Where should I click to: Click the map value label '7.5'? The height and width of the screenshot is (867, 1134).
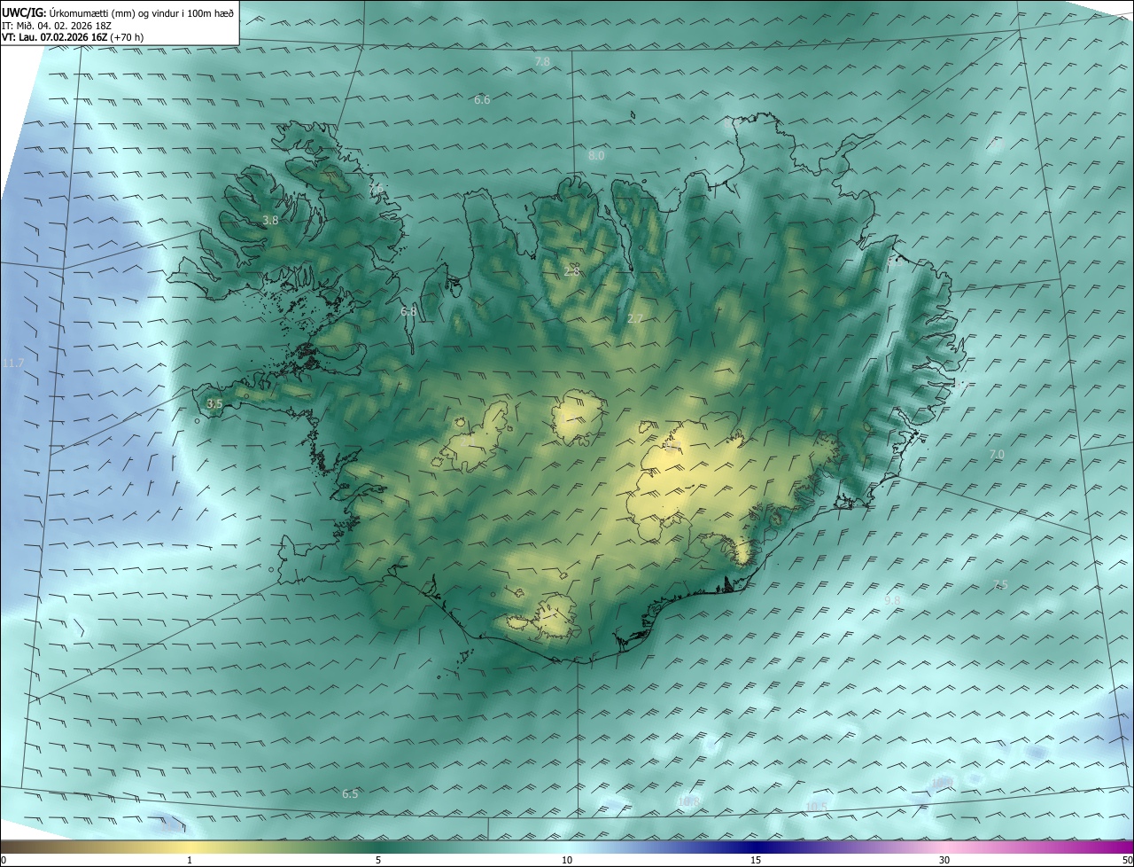pyautogui.click(x=1000, y=585)
